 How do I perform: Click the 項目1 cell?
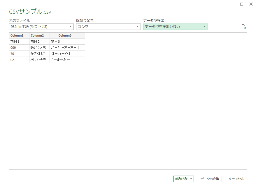click(x=19, y=42)
